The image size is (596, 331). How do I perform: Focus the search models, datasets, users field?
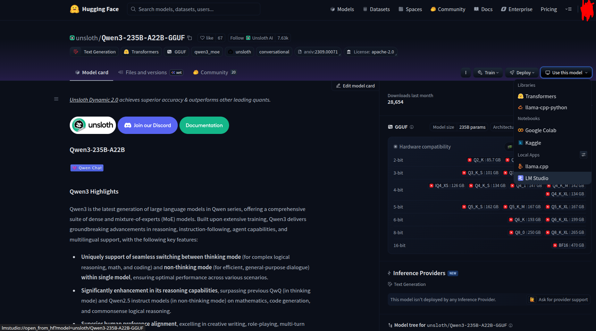[194, 9]
